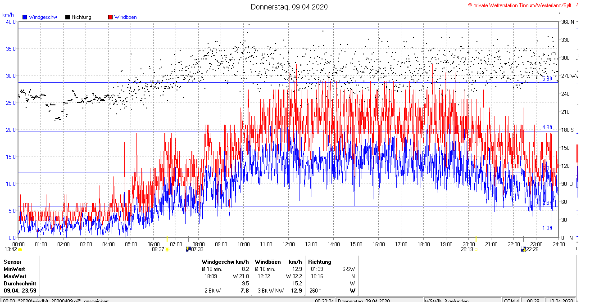Click the maximum wind speed value W 21.0
Screen dimensions: 590x302
click(x=241, y=276)
